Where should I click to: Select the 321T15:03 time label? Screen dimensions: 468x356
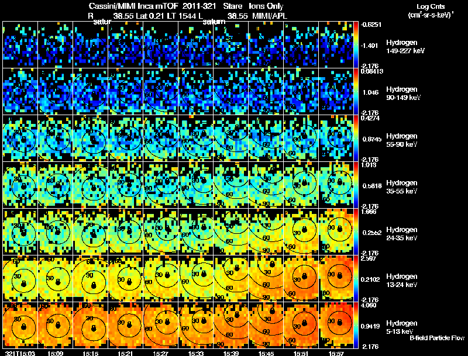coord(20,353)
